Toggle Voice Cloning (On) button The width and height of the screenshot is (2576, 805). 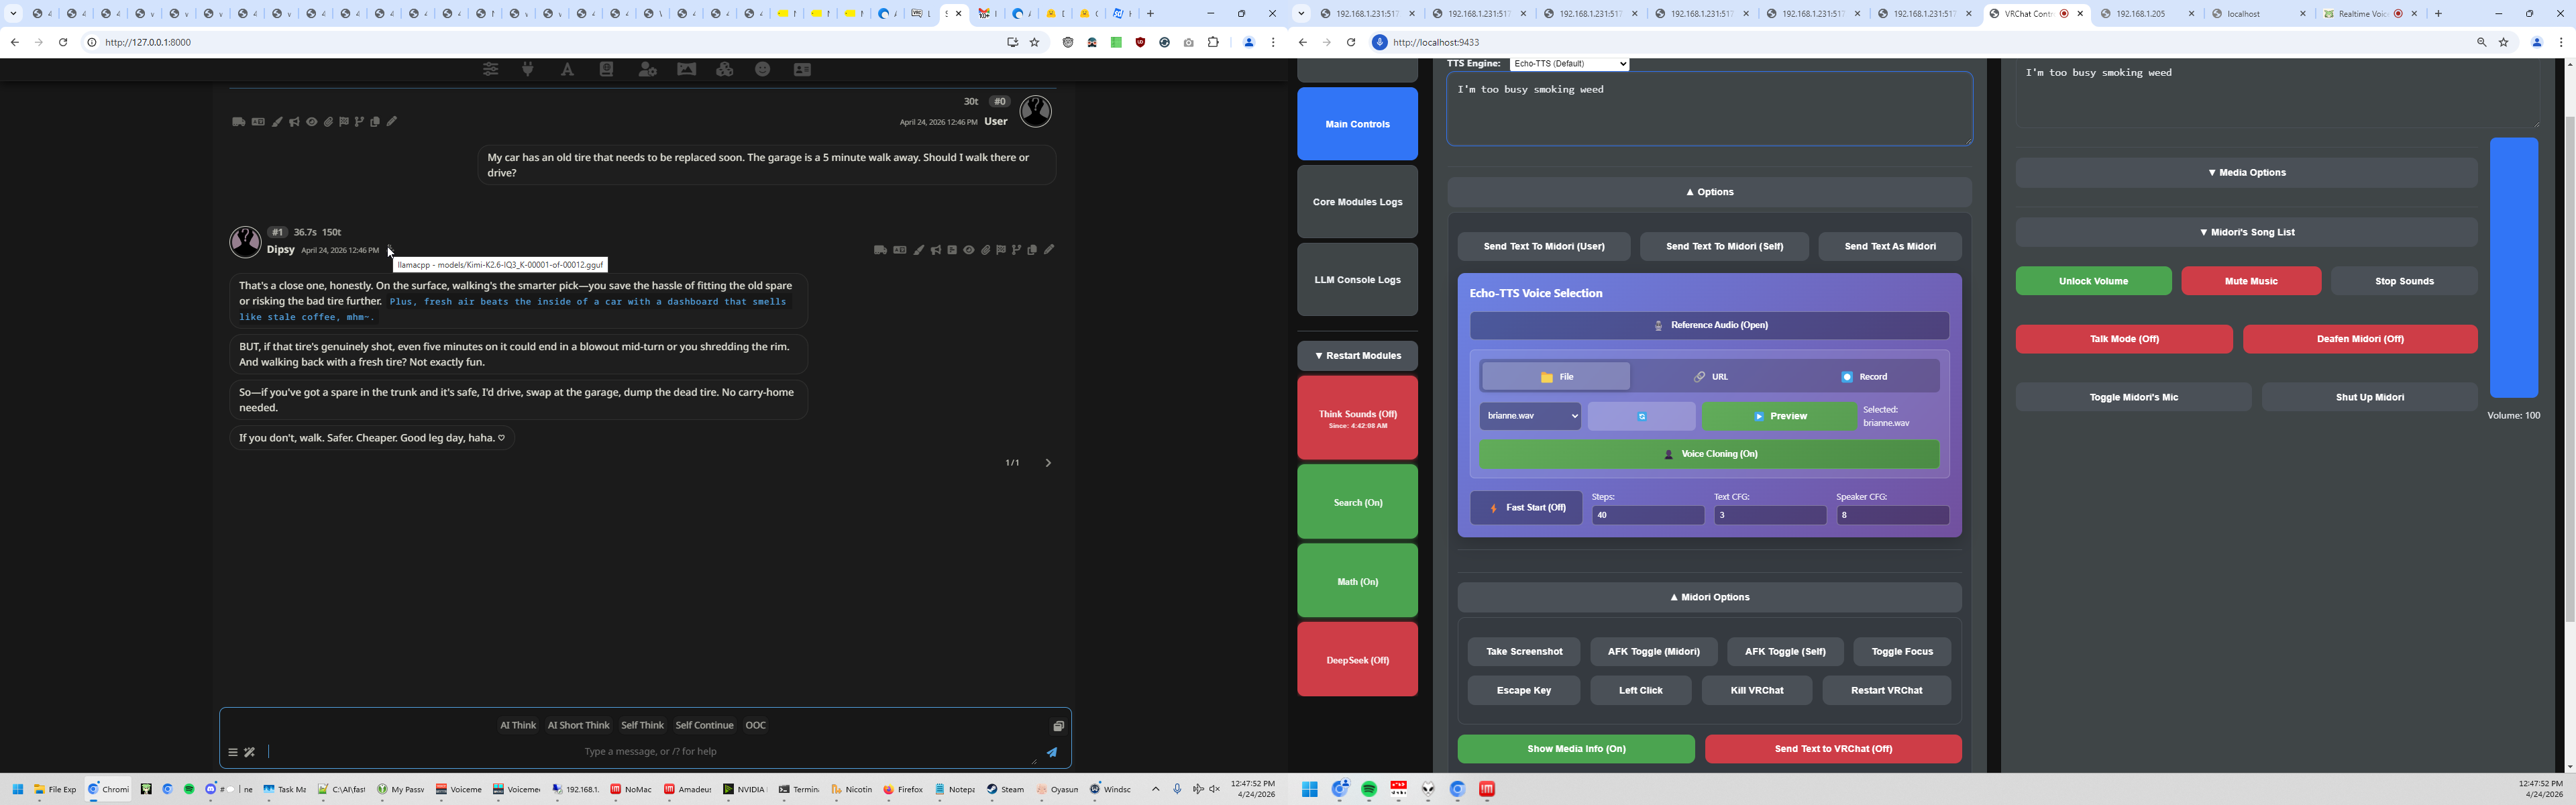pyautogui.click(x=1709, y=454)
